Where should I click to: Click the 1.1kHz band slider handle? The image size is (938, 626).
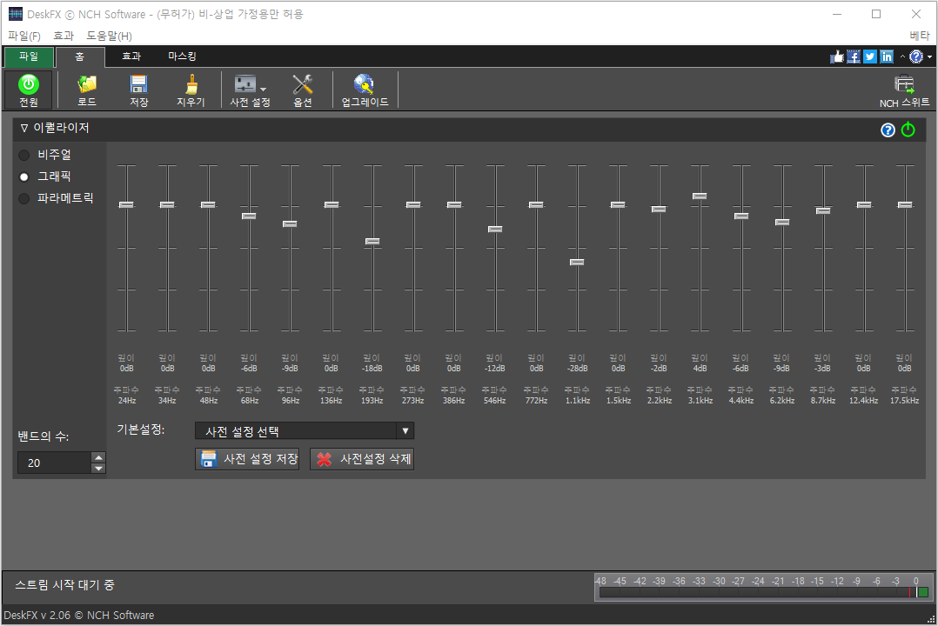pos(577,262)
